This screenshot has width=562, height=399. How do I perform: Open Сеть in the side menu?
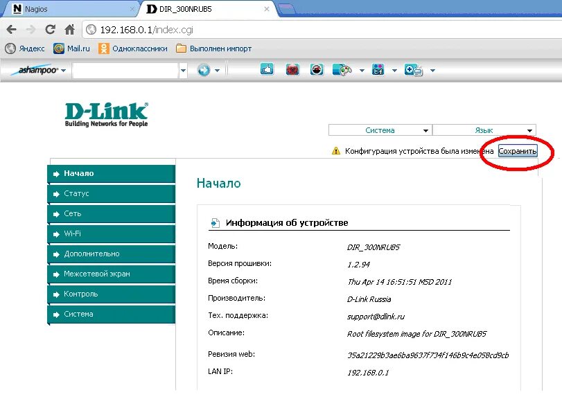[x=111, y=213]
